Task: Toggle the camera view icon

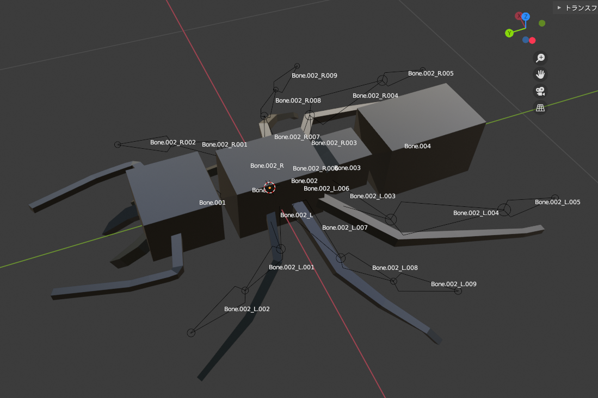Action: click(x=540, y=91)
